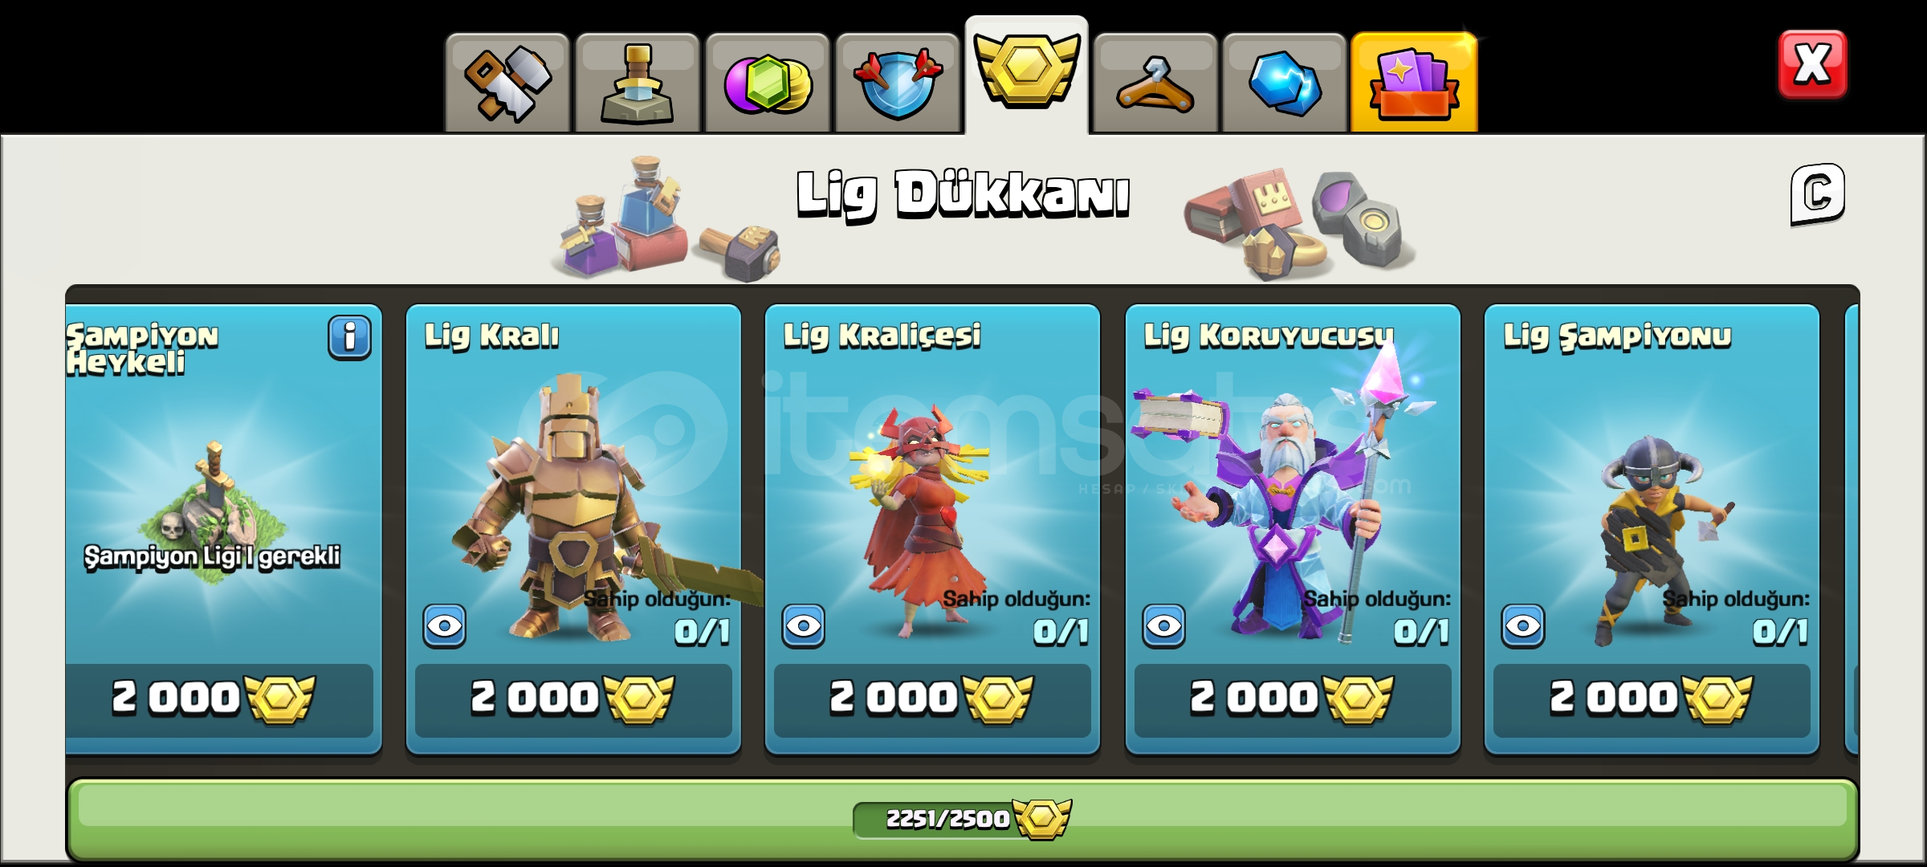Open the clothes hanger skins tab
The width and height of the screenshot is (1927, 867).
[x=1155, y=83]
